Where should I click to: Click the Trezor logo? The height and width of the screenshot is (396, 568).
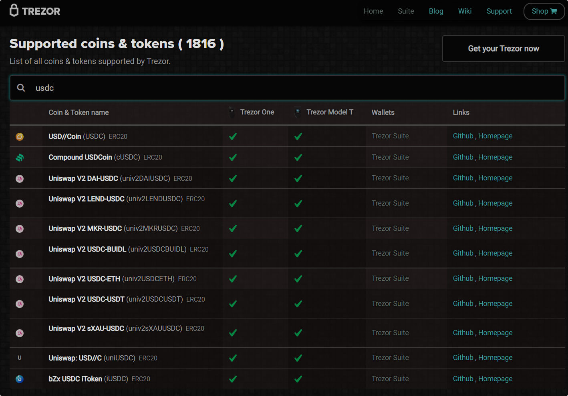click(x=35, y=11)
